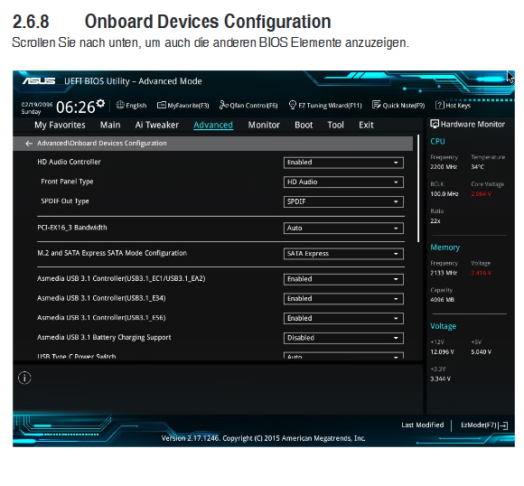Change the PCI-EX16_3 Bandwidth Auto dropdown
The height and width of the screenshot is (486, 524).
point(343,228)
